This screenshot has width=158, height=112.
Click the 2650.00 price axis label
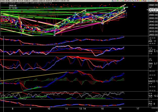[153, 18]
